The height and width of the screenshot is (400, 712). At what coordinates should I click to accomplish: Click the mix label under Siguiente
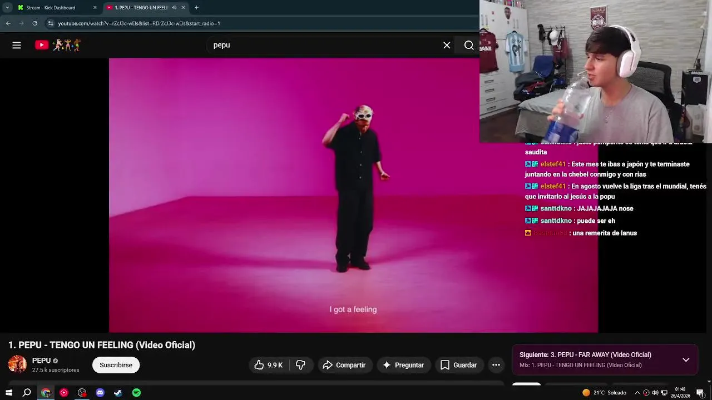pos(581,365)
